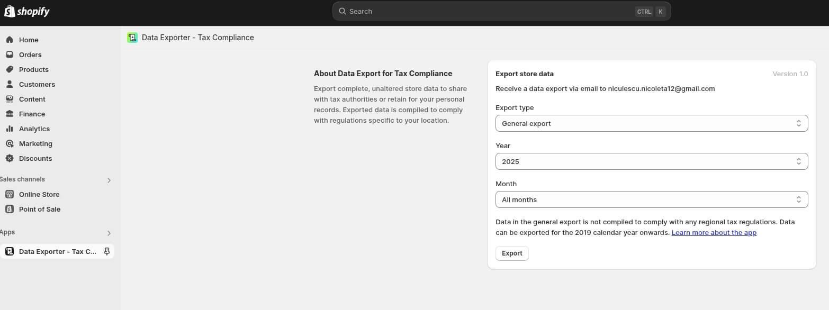Open the Year dropdown showing 2025
Image resolution: width=829 pixels, height=310 pixels.
point(651,161)
